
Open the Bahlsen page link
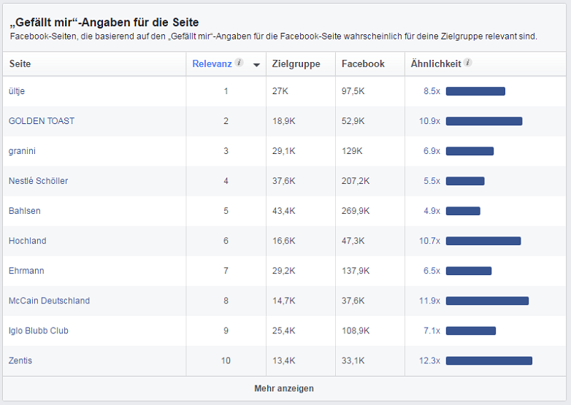(24, 211)
